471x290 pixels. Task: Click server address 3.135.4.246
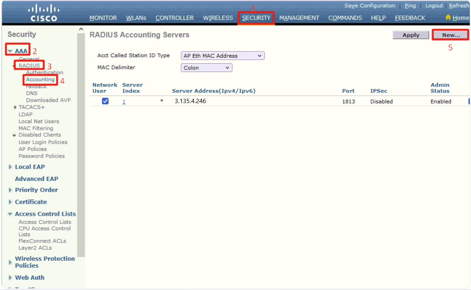[191, 101]
